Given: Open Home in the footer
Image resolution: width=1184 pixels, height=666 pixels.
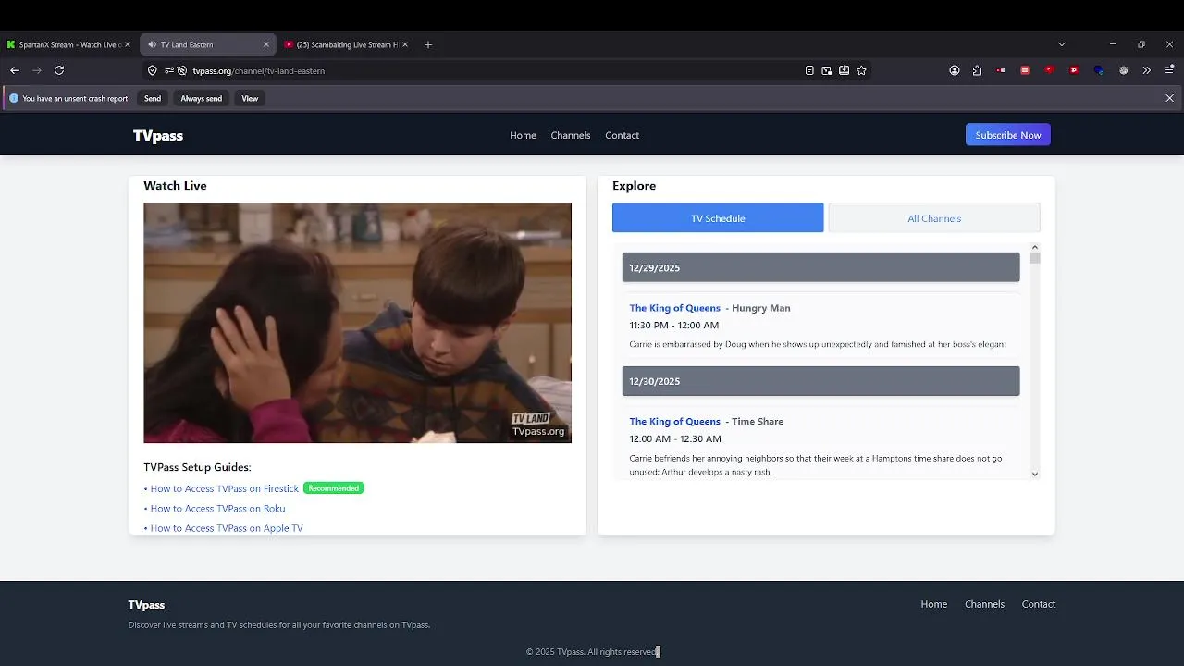Looking at the screenshot, I should click(x=934, y=604).
